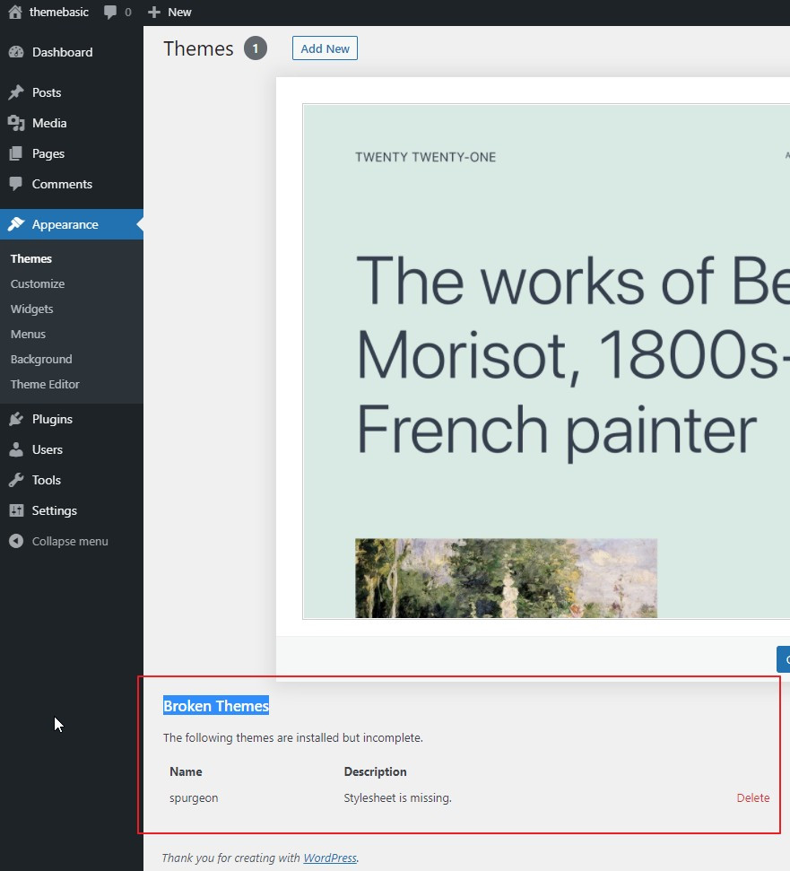The image size is (790, 871).
Task: Delete the broken spurgeon theme
Action: click(x=753, y=797)
